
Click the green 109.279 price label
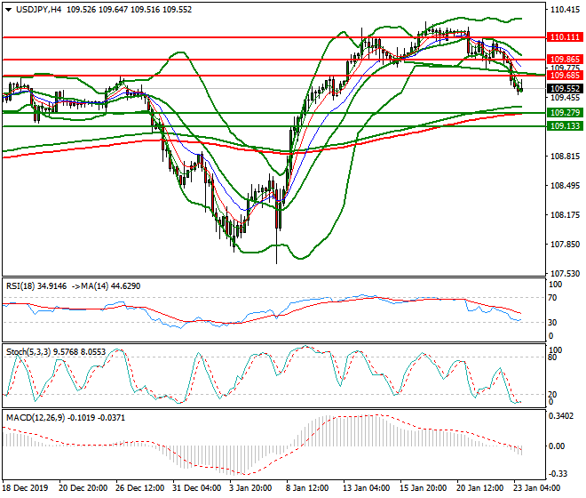pos(565,112)
